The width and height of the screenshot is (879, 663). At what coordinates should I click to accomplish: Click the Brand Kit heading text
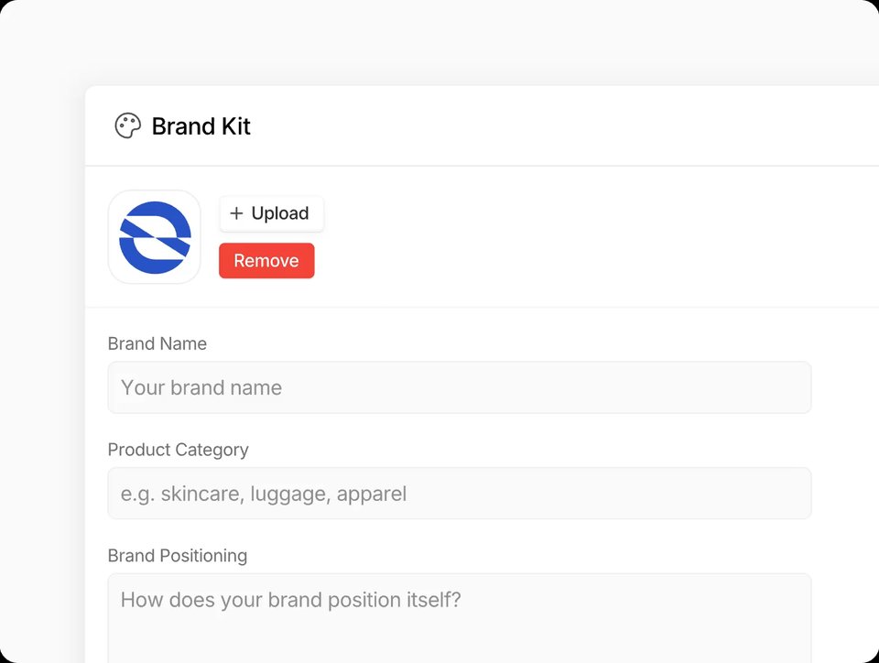point(201,126)
